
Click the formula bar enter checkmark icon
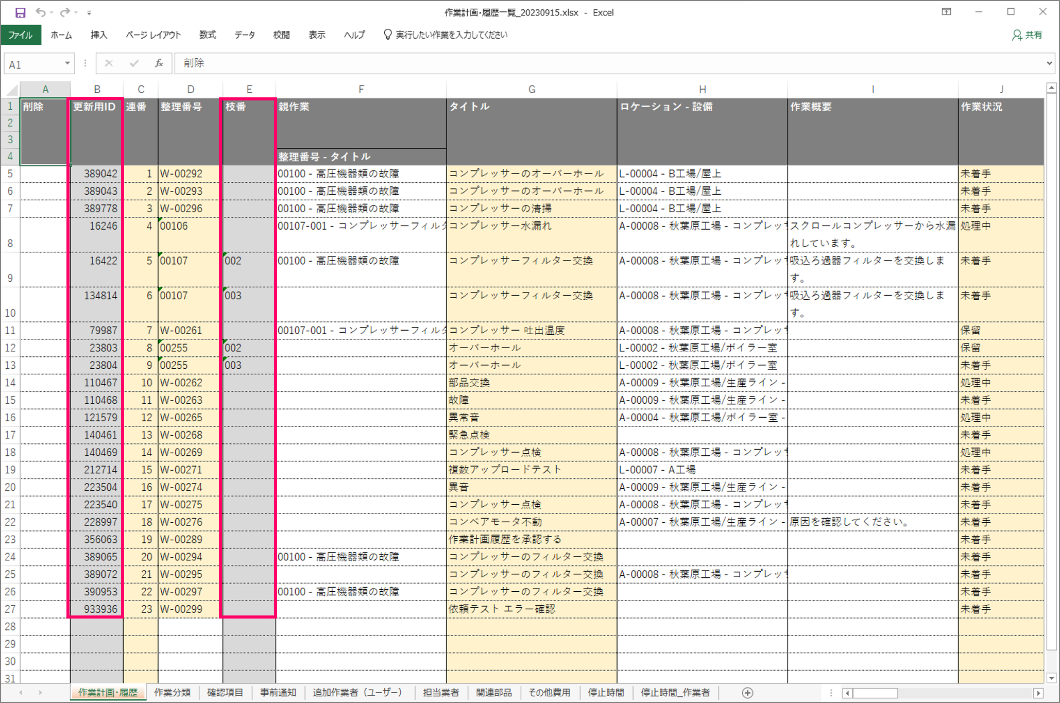pos(134,63)
